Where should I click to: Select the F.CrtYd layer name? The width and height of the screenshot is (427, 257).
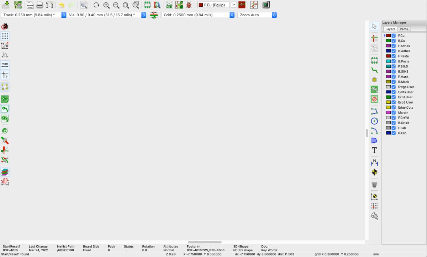tap(404, 117)
